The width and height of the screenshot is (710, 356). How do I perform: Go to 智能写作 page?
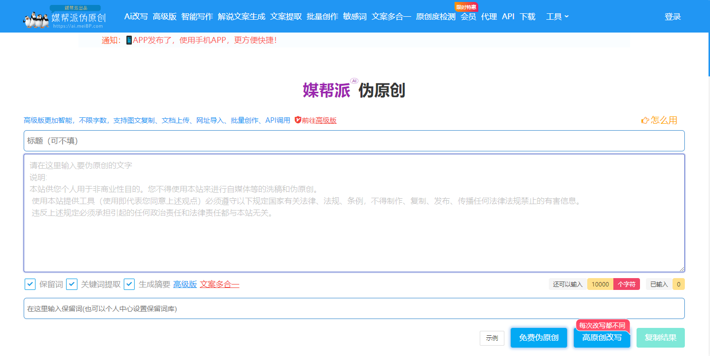[197, 16]
